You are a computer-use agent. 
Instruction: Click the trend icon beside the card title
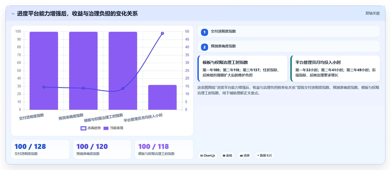13,13
